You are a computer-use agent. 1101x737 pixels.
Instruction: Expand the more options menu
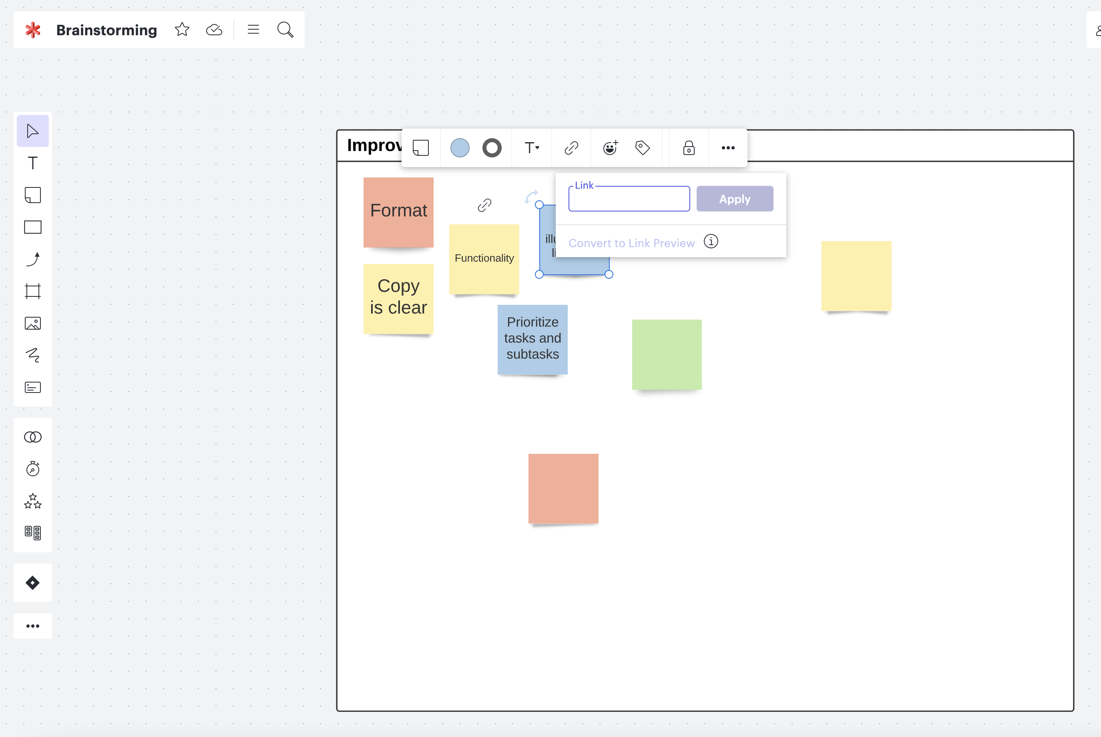(728, 148)
